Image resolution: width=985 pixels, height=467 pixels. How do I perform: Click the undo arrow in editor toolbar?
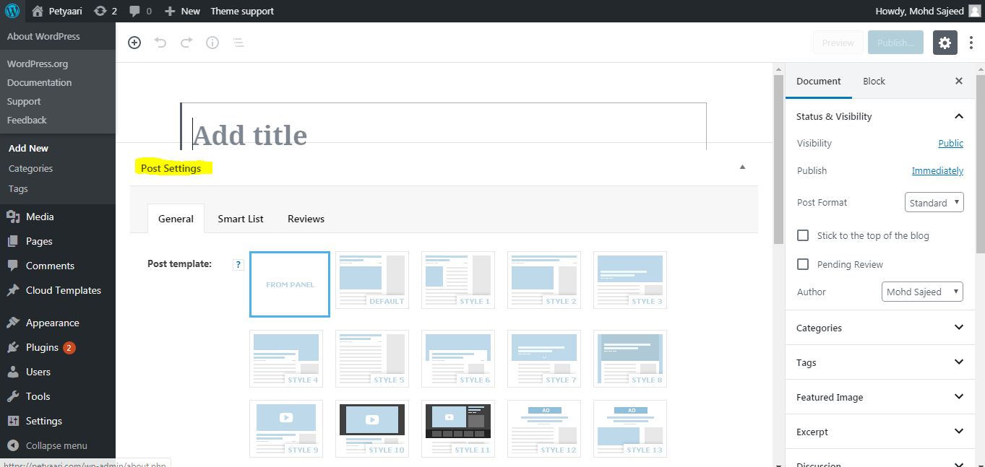[160, 43]
